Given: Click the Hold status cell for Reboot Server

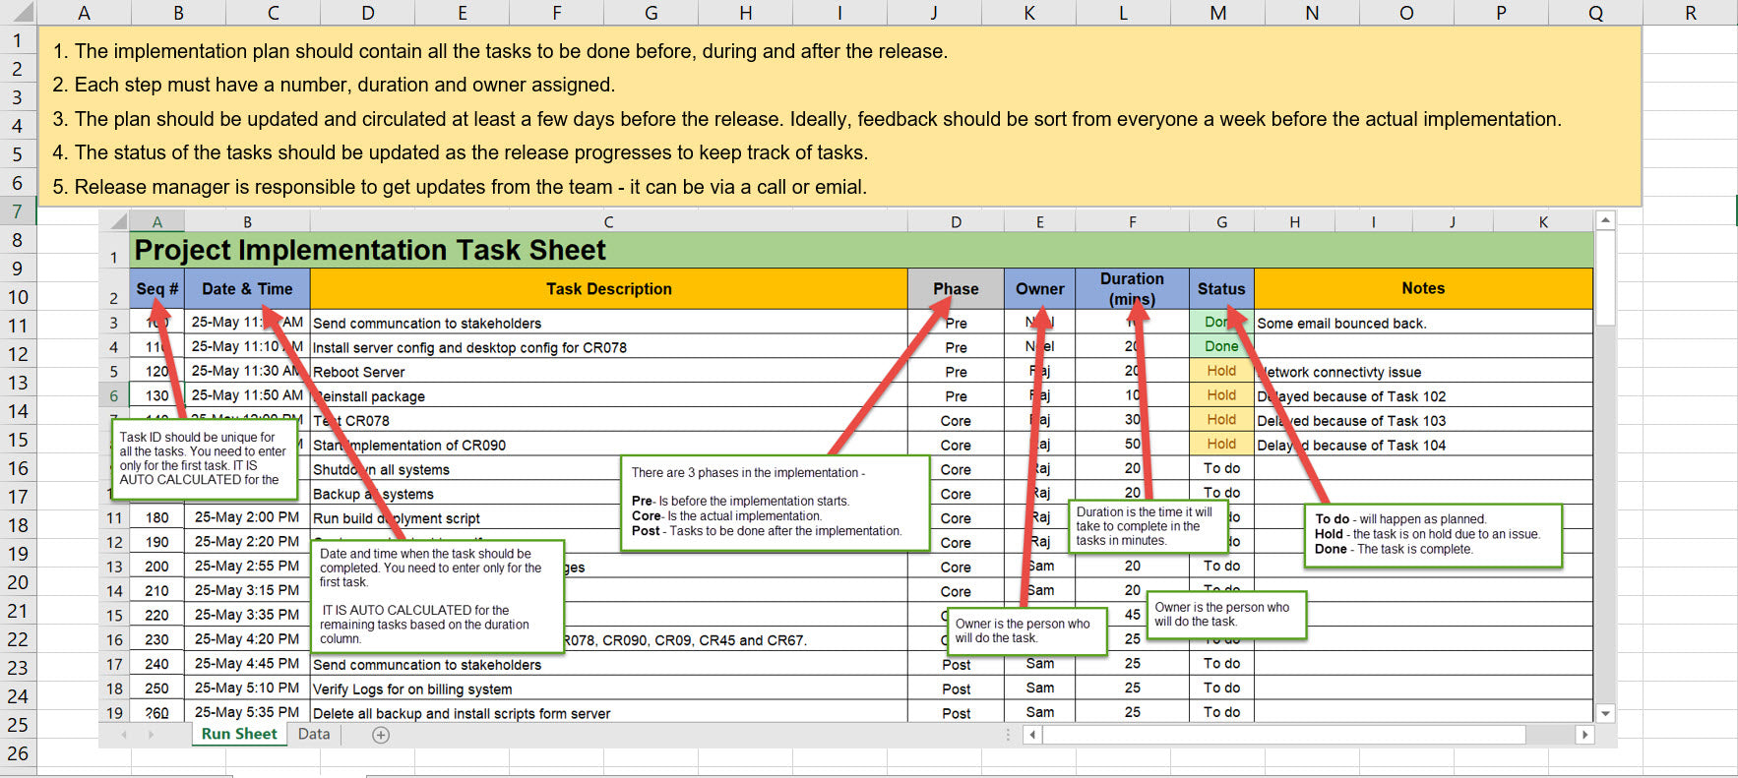Looking at the screenshot, I should [x=1221, y=371].
